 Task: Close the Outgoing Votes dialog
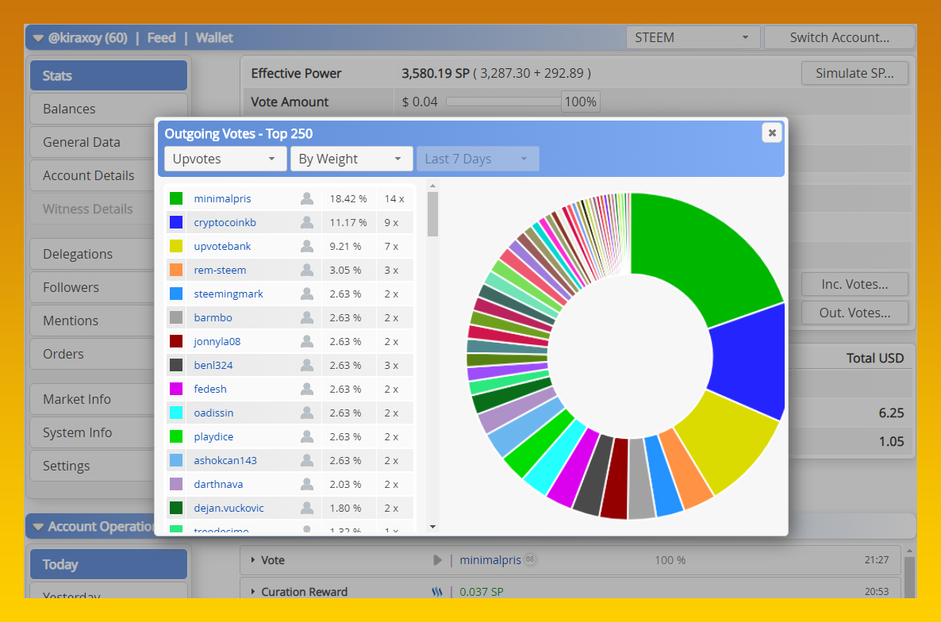(x=771, y=132)
